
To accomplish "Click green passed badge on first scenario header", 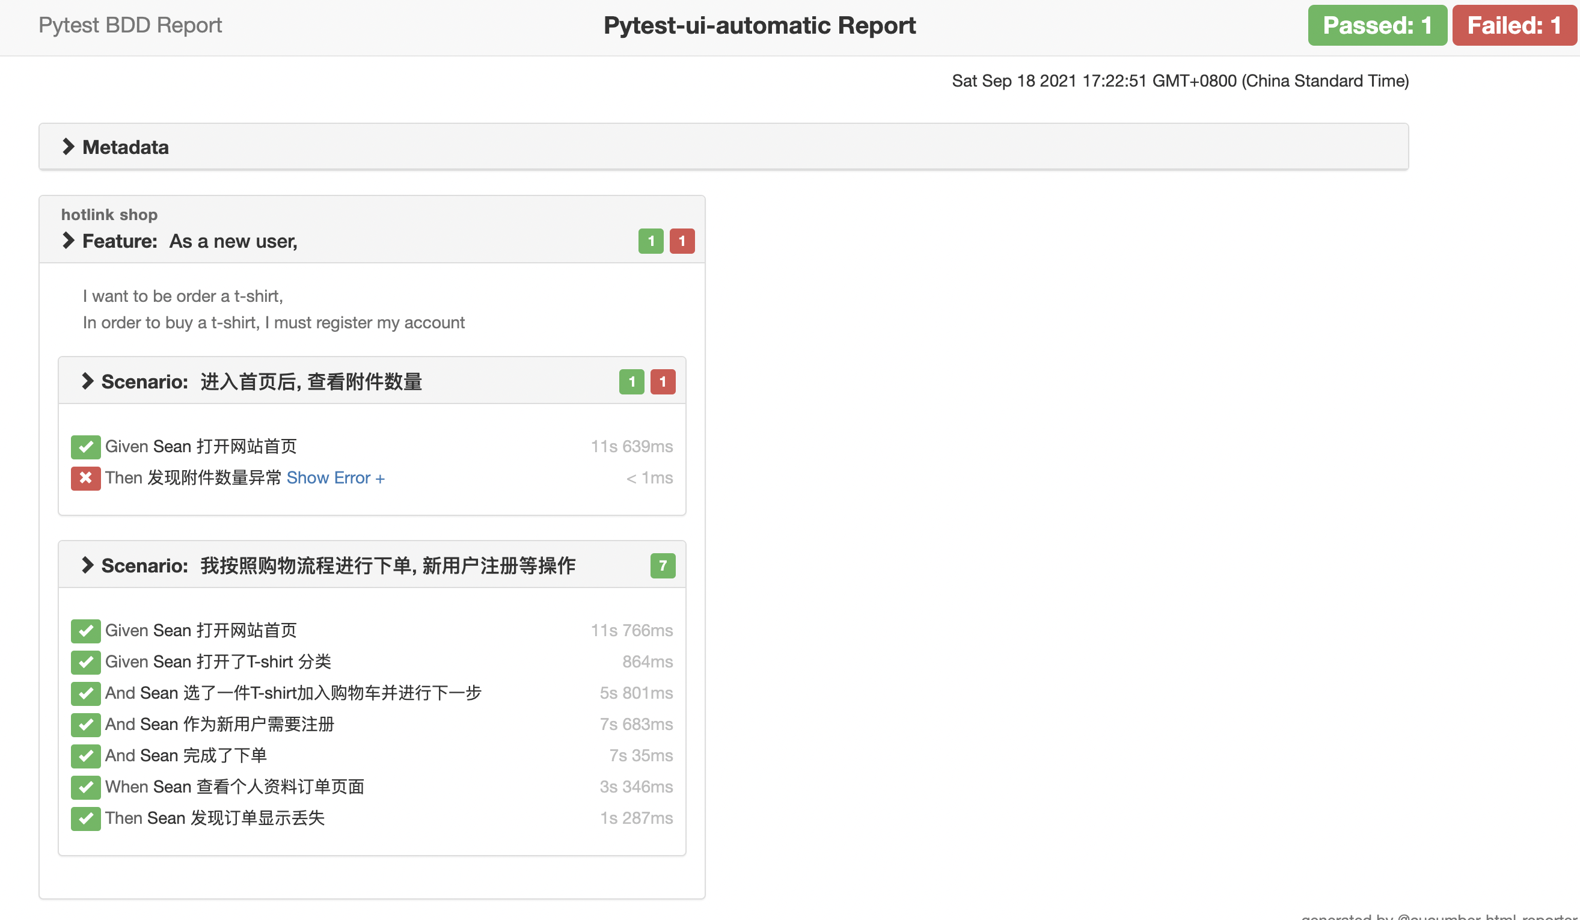I will 631,382.
